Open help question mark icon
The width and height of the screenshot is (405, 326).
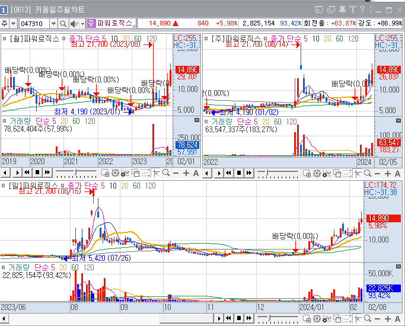(x=362, y=9)
